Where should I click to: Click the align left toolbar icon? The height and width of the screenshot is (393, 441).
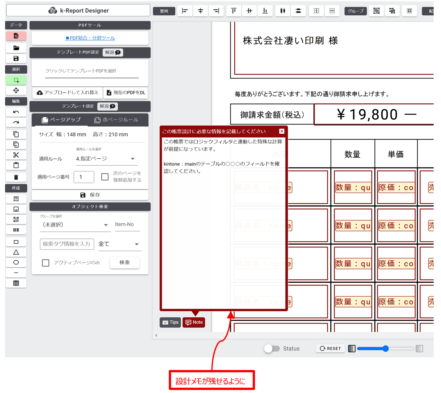(185, 11)
